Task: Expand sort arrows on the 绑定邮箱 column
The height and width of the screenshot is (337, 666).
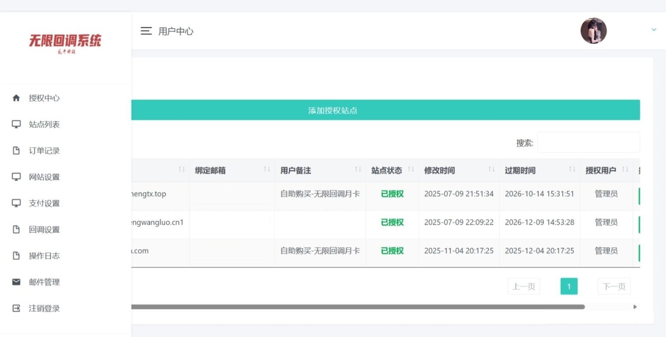Action: (x=267, y=170)
